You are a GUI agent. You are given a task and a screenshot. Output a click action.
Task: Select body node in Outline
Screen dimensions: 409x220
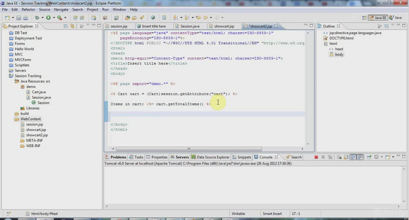339,54
